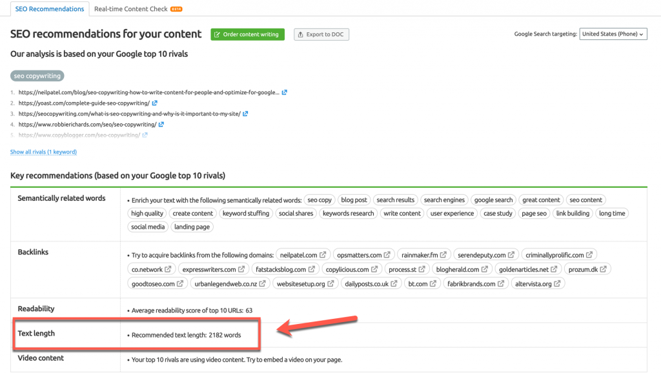Open external link icon next to yoast.com URL
The height and width of the screenshot is (375, 661).
click(155, 103)
